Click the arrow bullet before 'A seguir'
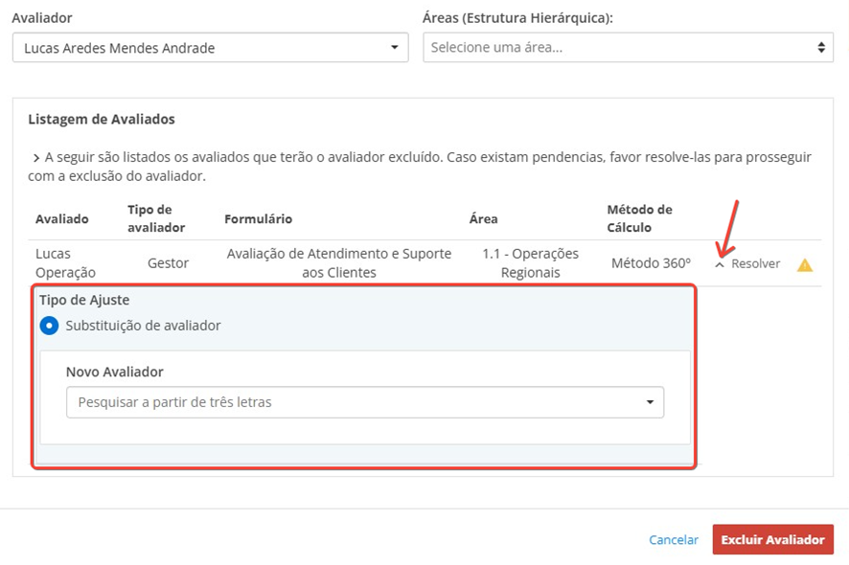The height and width of the screenshot is (565, 849). (x=35, y=158)
